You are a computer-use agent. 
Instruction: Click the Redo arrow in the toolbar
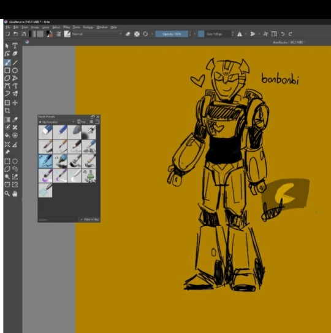[291, 34]
